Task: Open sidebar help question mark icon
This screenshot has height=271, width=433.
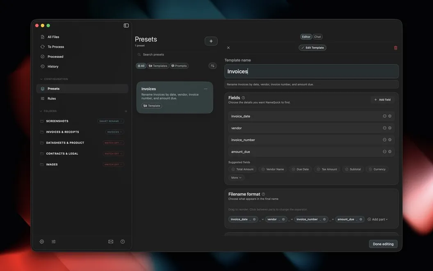Action: tap(123, 241)
